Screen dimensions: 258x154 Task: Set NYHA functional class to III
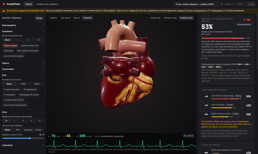coord(38,40)
